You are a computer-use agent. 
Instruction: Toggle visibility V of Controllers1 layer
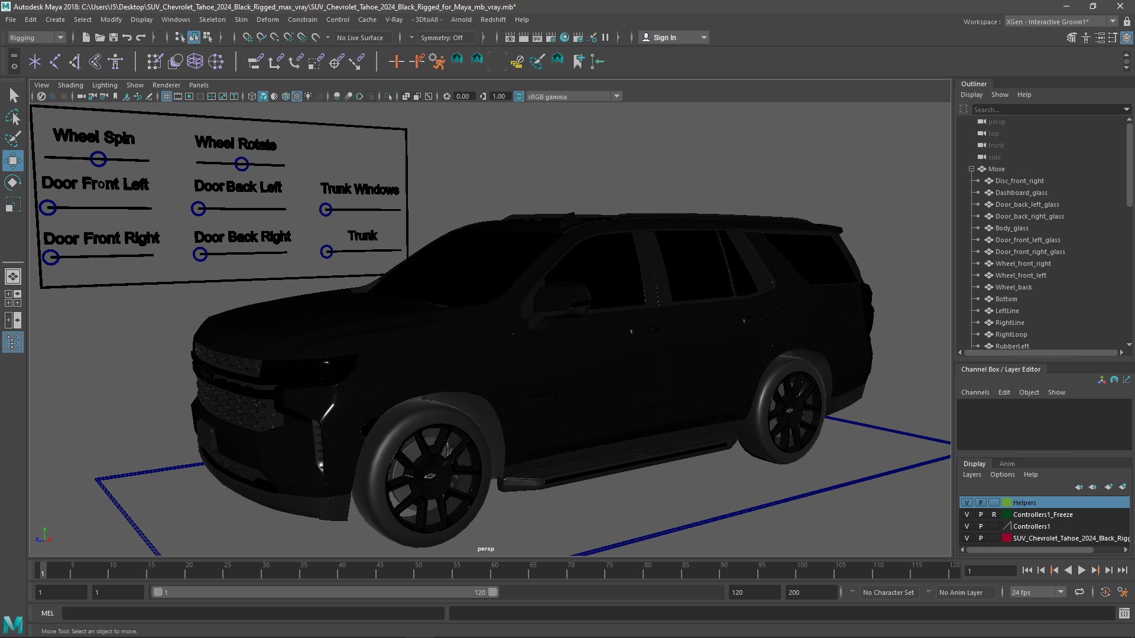[967, 526]
